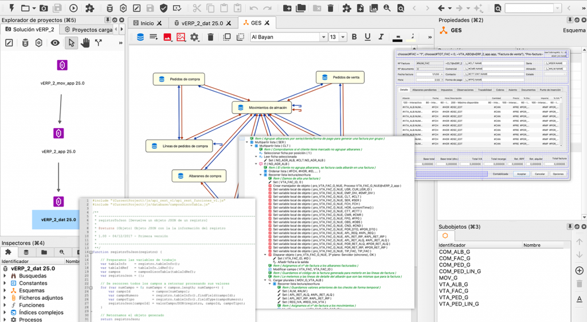Click the gear settings icon in scheme toolbar
The image size is (587, 322).
coord(194,37)
